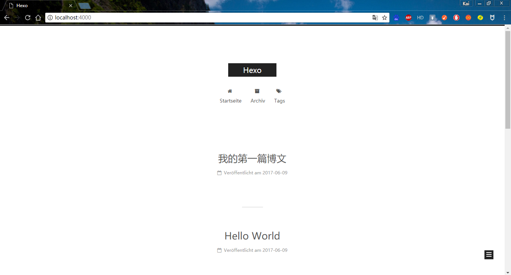Reload the localhost page
This screenshot has width=511, height=275.
click(x=28, y=18)
